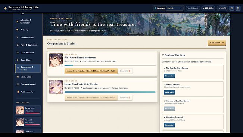The width and height of the screenshot is (243, 137).
Task: Click the Serena's Alchemy Life title
Action: 24,7
